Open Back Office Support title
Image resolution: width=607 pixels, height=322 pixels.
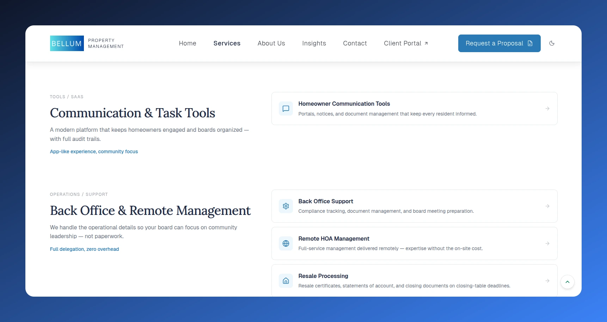(x=326, y=201)
